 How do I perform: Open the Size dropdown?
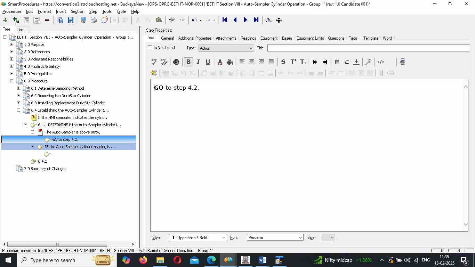pos(328,238)
